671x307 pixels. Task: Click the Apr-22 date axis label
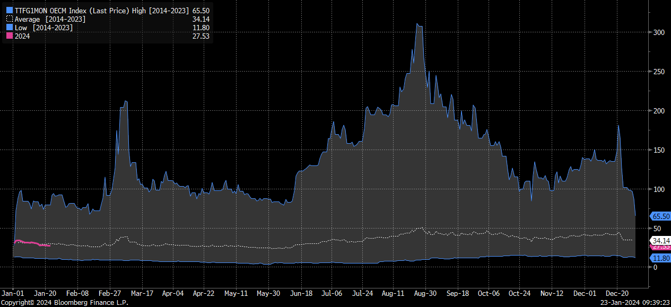(x=203, y=293)
